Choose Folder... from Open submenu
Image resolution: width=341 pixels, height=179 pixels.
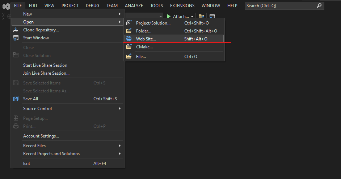click(x=174, y=31)
